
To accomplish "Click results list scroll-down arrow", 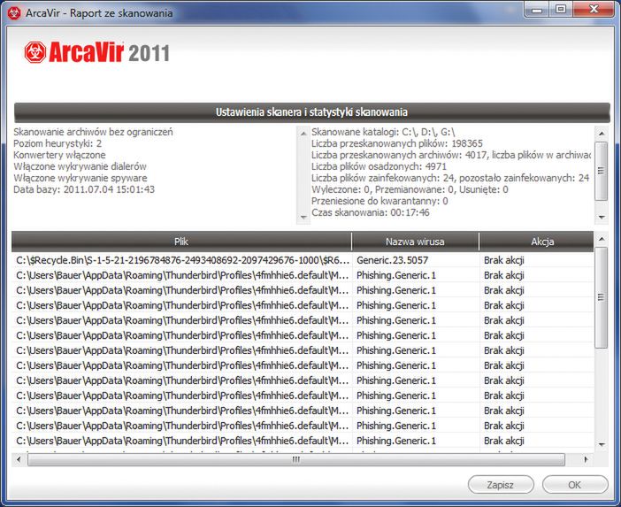I will tap(602, 444).
